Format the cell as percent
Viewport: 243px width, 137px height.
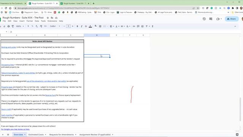click(32, 26)
